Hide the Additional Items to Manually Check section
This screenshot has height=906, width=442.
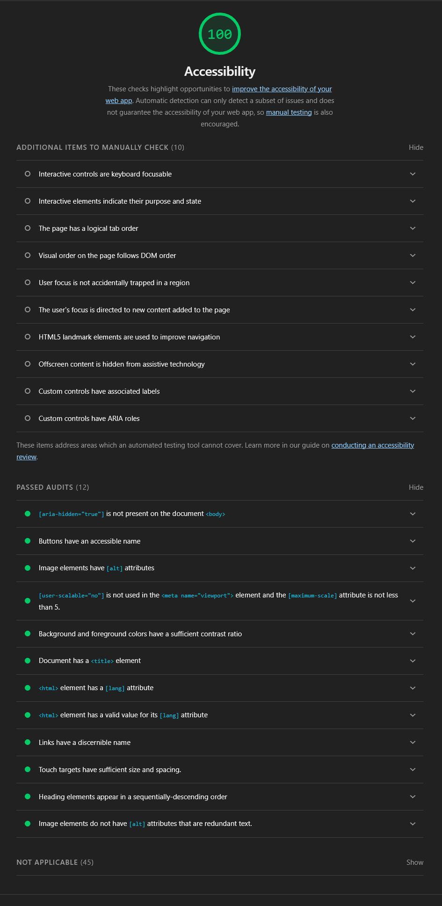(416, 147)
